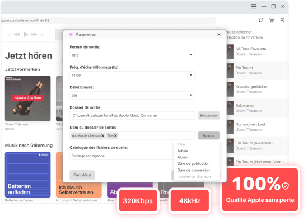Click the 'Jetzt hören' page title
This screenshot has height=221, width=308.
29,55
